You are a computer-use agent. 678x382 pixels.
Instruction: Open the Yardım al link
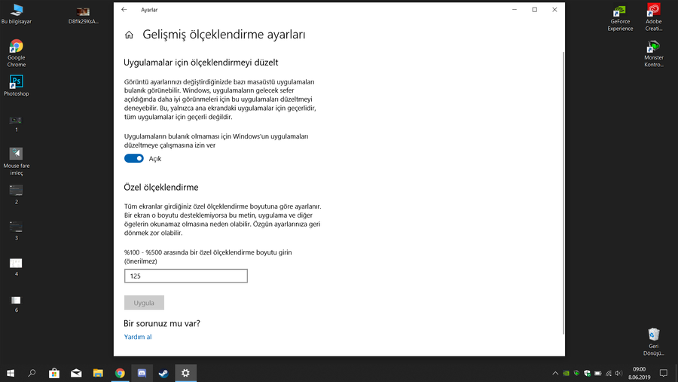[x=138, y=337]
